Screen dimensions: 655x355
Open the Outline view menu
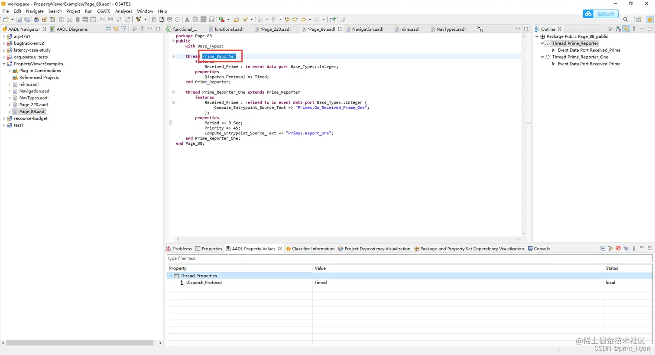(634, 29)
